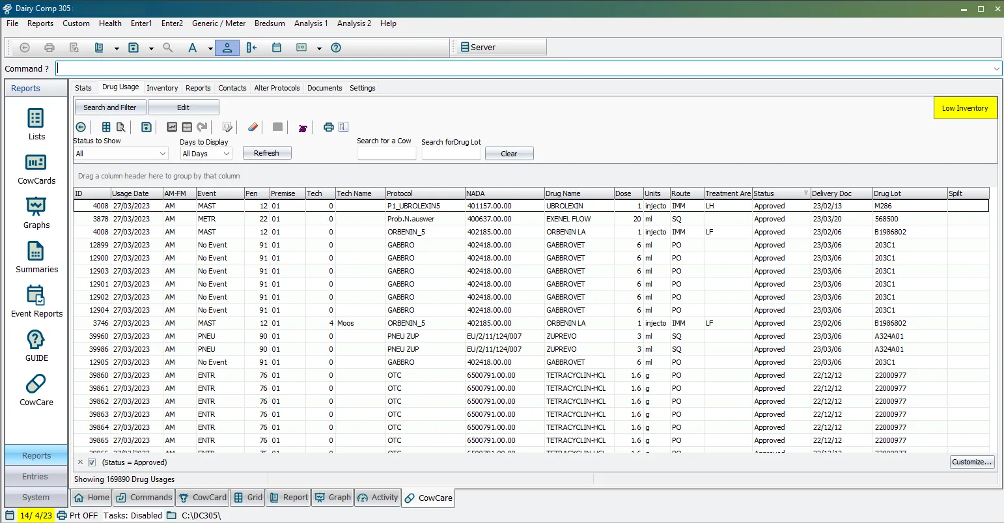The width and height of the screenshot is (1004, 523).
Task: Toggle the user icon in main toolbar
Action: click(227, 48)
